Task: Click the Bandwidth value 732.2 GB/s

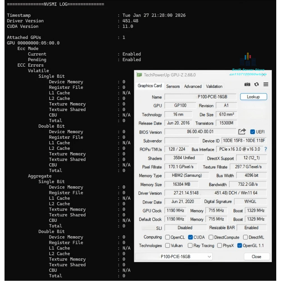Action: tap(248, 184)
